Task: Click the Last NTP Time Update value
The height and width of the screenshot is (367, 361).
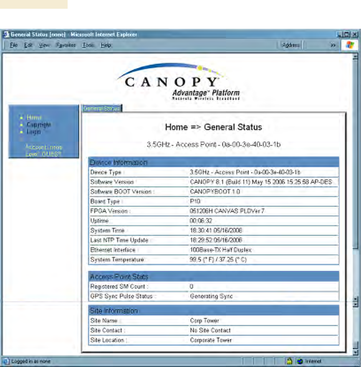Action: tap(216, 240)
